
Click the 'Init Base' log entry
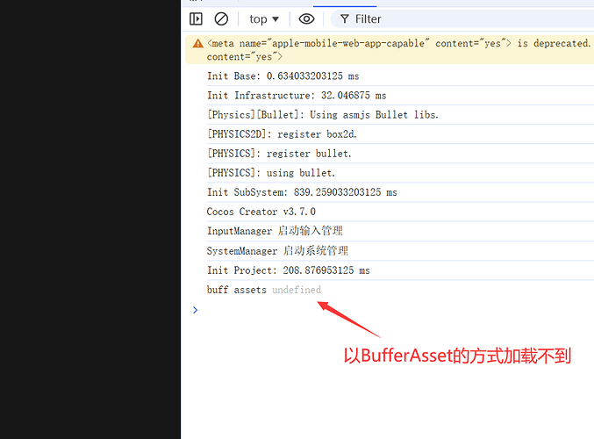[x=283, y=76]
